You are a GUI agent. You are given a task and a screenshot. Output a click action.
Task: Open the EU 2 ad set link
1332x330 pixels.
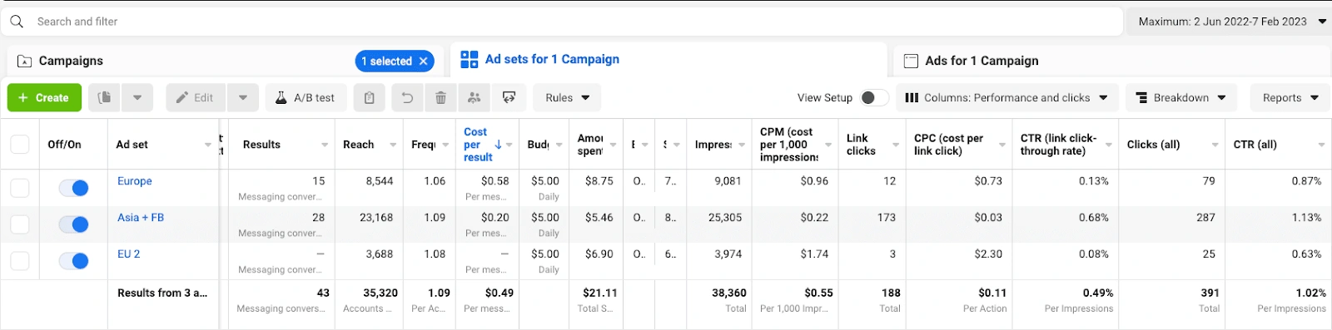[128, 254]
